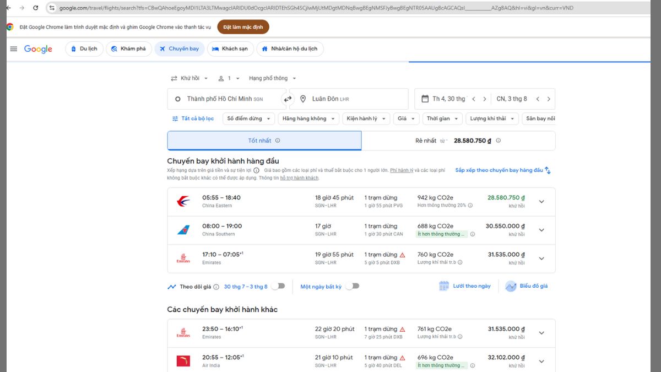Show info about included fees

coord(256,171)
